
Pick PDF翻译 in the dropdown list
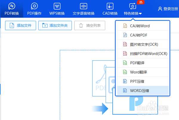point(143,63)
